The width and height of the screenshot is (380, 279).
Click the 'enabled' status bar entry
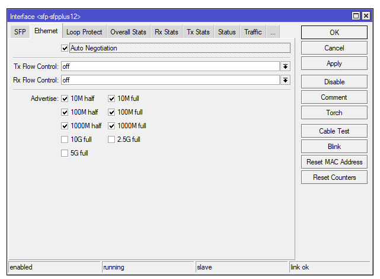(55, 267)
